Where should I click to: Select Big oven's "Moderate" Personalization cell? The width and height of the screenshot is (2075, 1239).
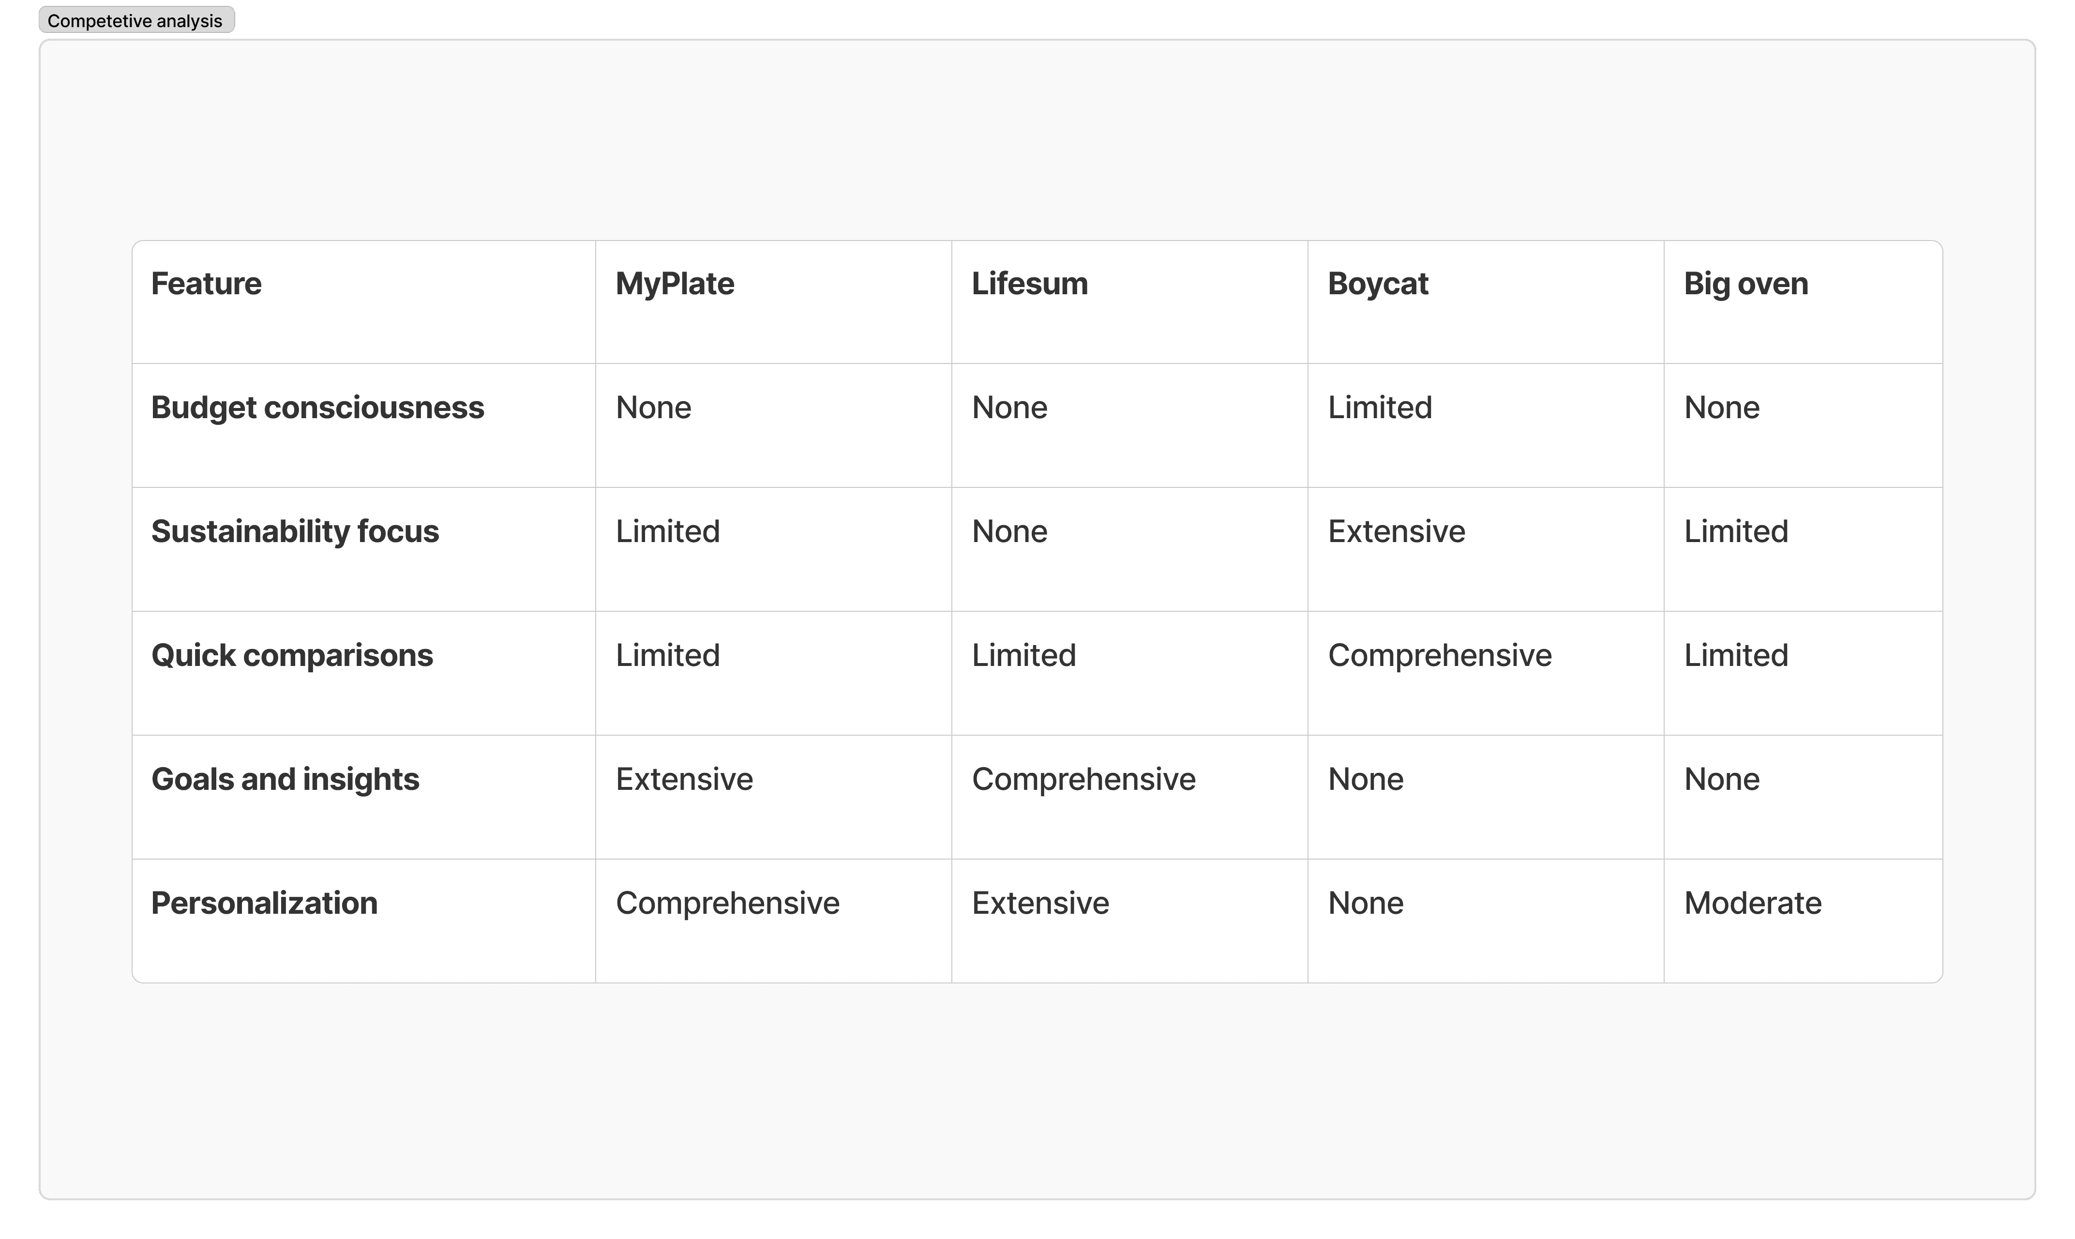(x=1752, y=903)
